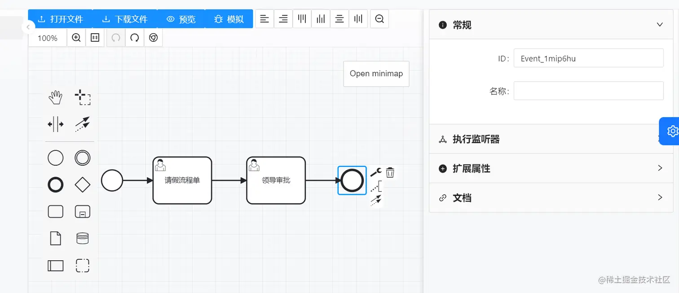The width and height of the screenshot is (679, 293).
Task: Choose the Task rectangle from the palette
Action: tap(55, 211)
